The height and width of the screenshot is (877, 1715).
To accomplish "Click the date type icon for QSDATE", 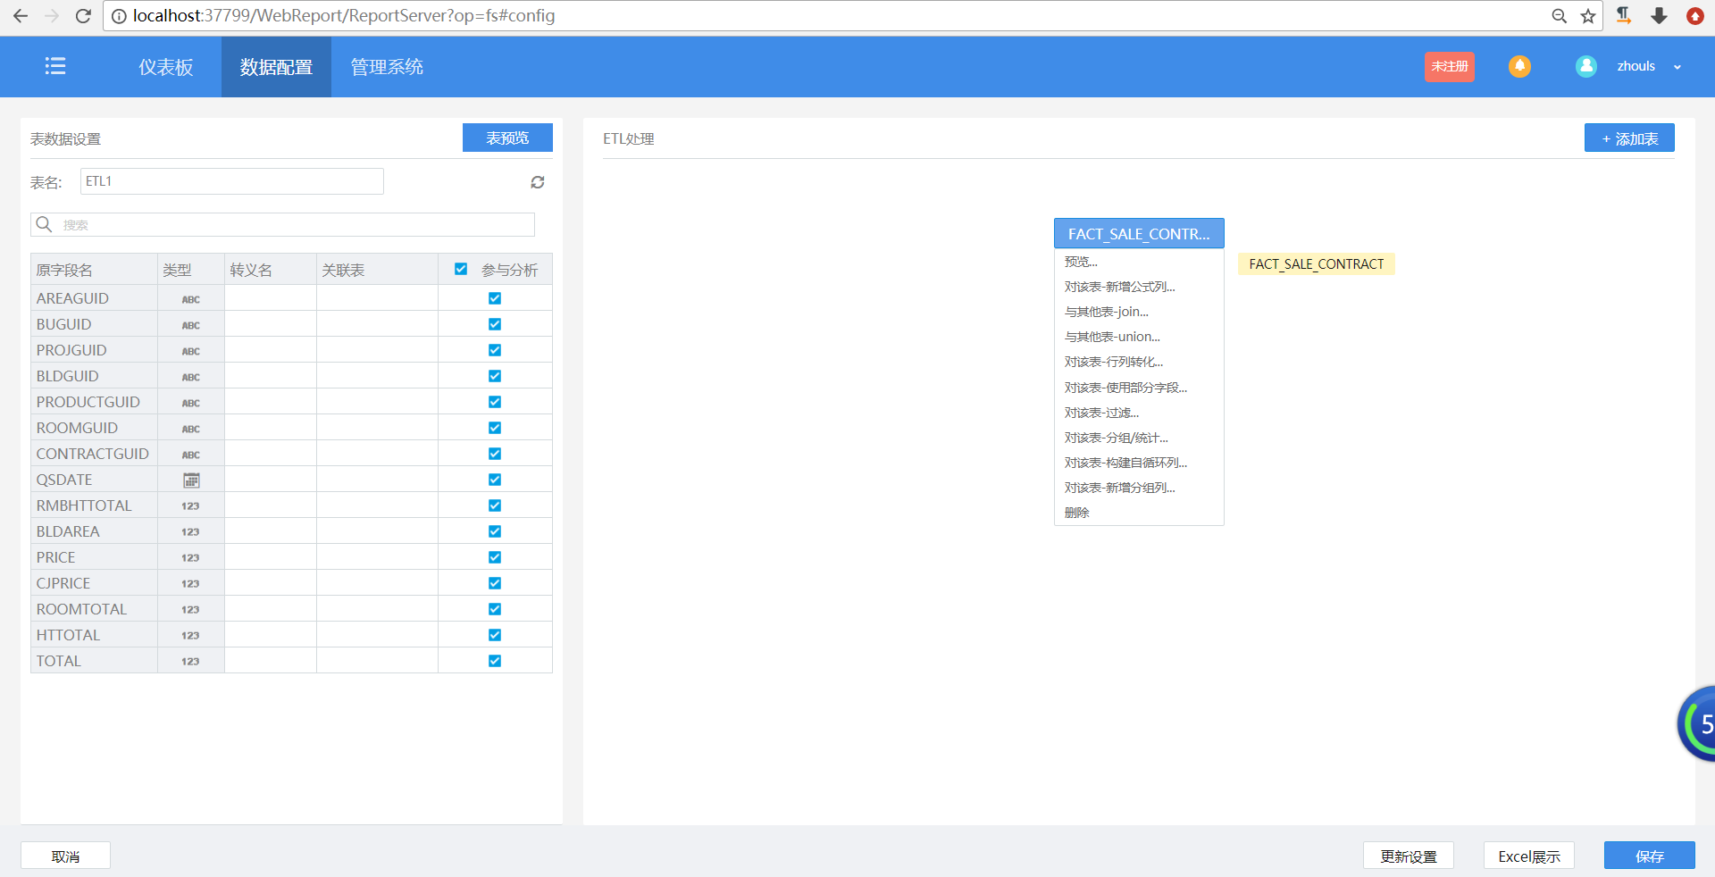I will pos(191,480).
